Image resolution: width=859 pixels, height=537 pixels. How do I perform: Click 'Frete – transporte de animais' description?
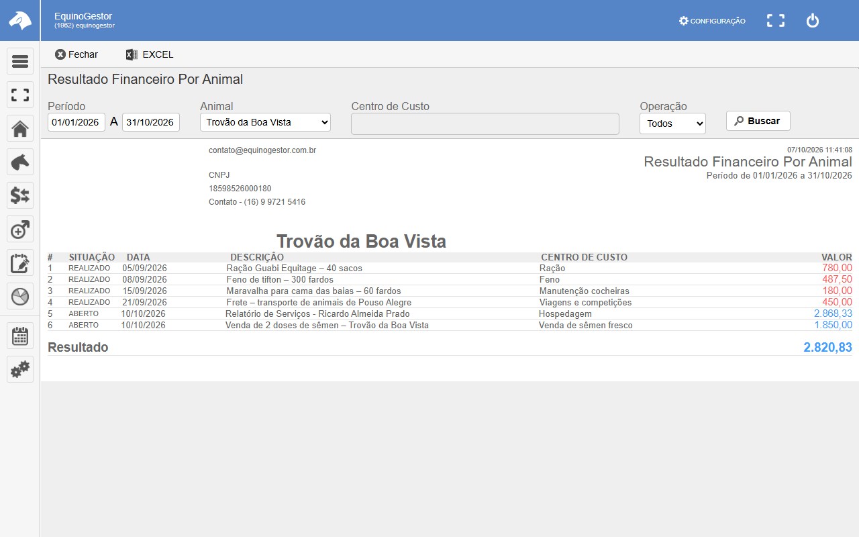(318, 302)
